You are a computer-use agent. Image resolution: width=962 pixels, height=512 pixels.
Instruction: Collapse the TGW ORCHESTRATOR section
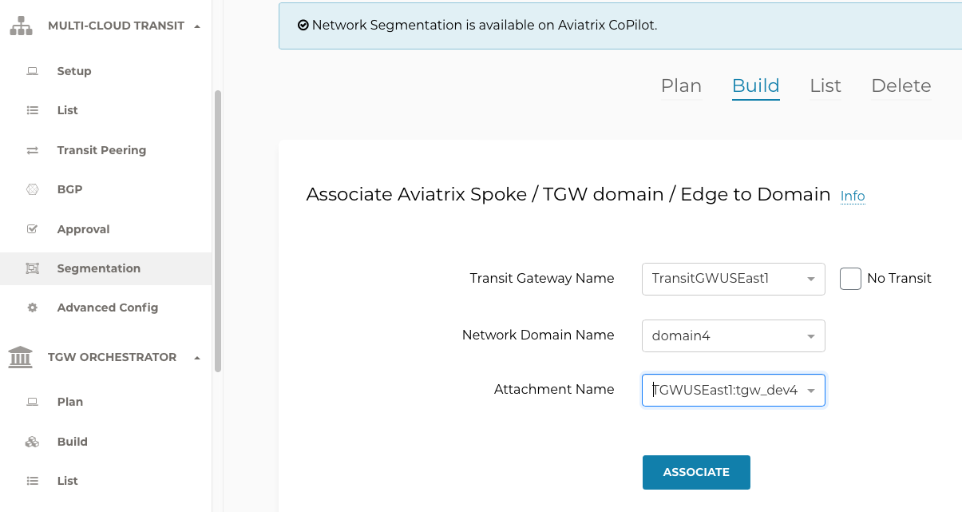(x=196, y=357)
